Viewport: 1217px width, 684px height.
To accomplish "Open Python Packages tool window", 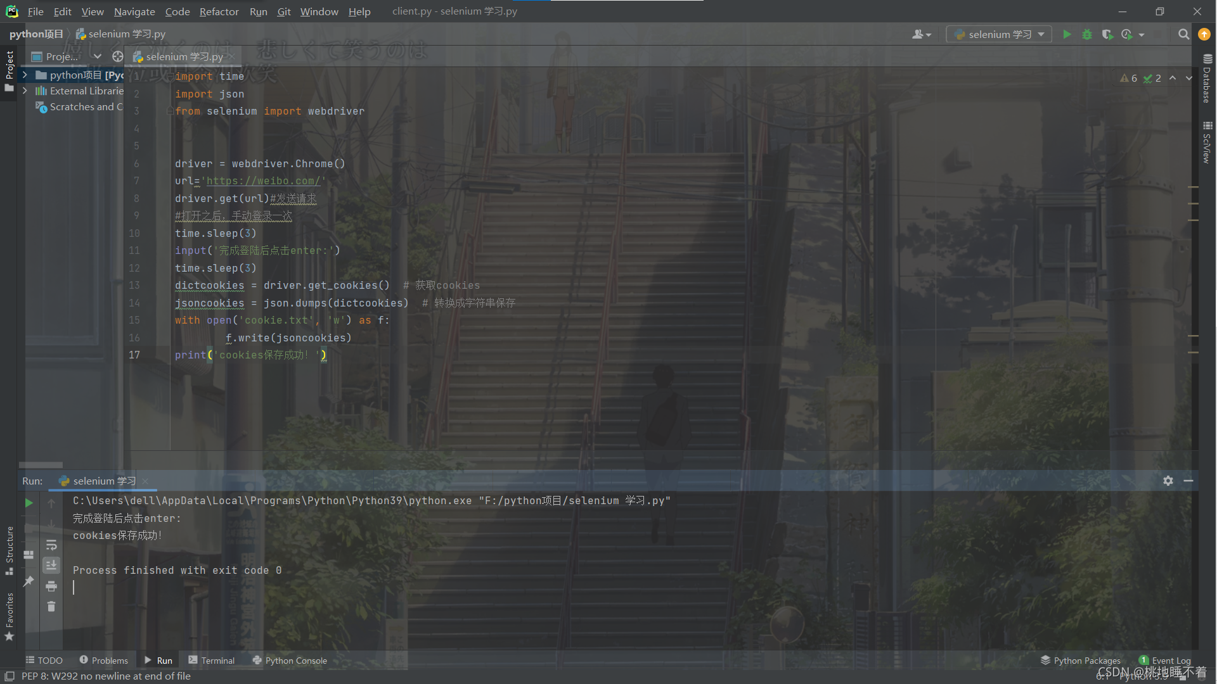I will 1080,660.
